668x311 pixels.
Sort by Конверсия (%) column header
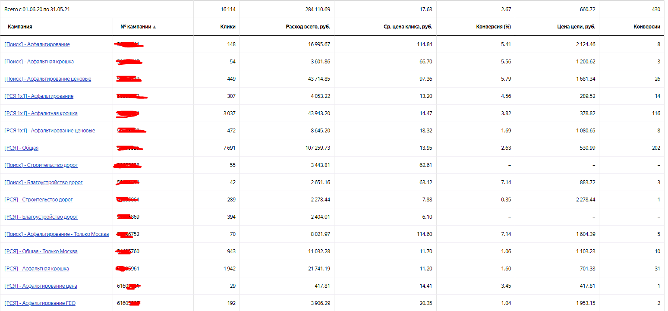[x=493, y=27]
